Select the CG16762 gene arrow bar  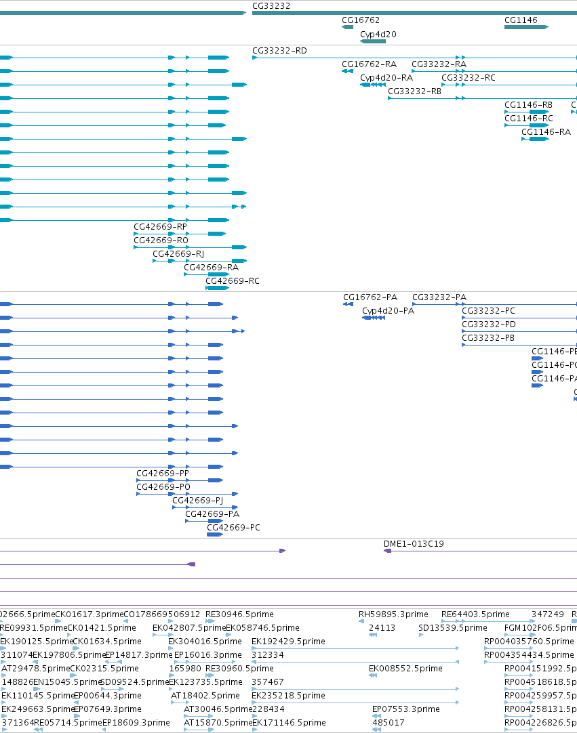347,27
